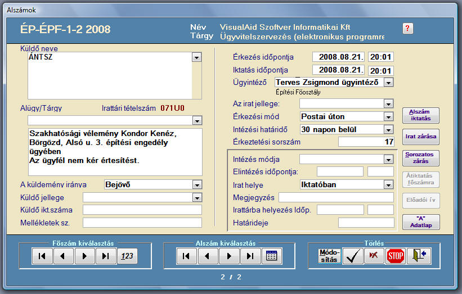
Task: Click the Irat zárása button
Action: 421,137
